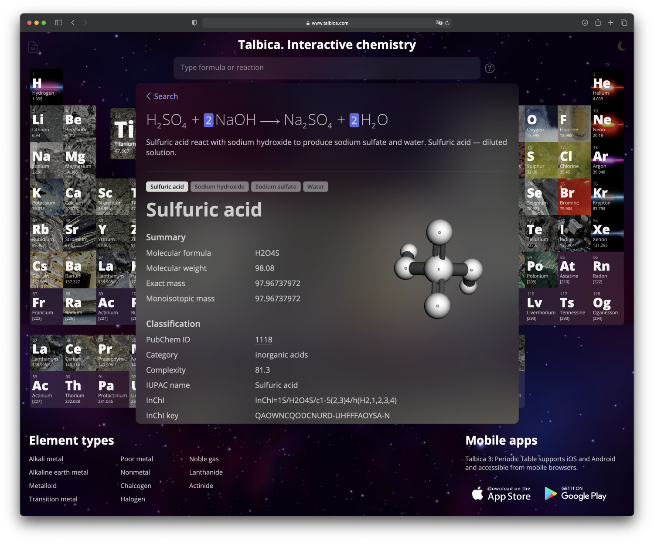Reload the page in the address bar
This screenshot has width=654, height=548.
point(447,23)
